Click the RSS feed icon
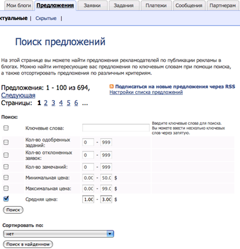Image resolution: width=240 pixels, height=249 pixels. coord(112,87)
